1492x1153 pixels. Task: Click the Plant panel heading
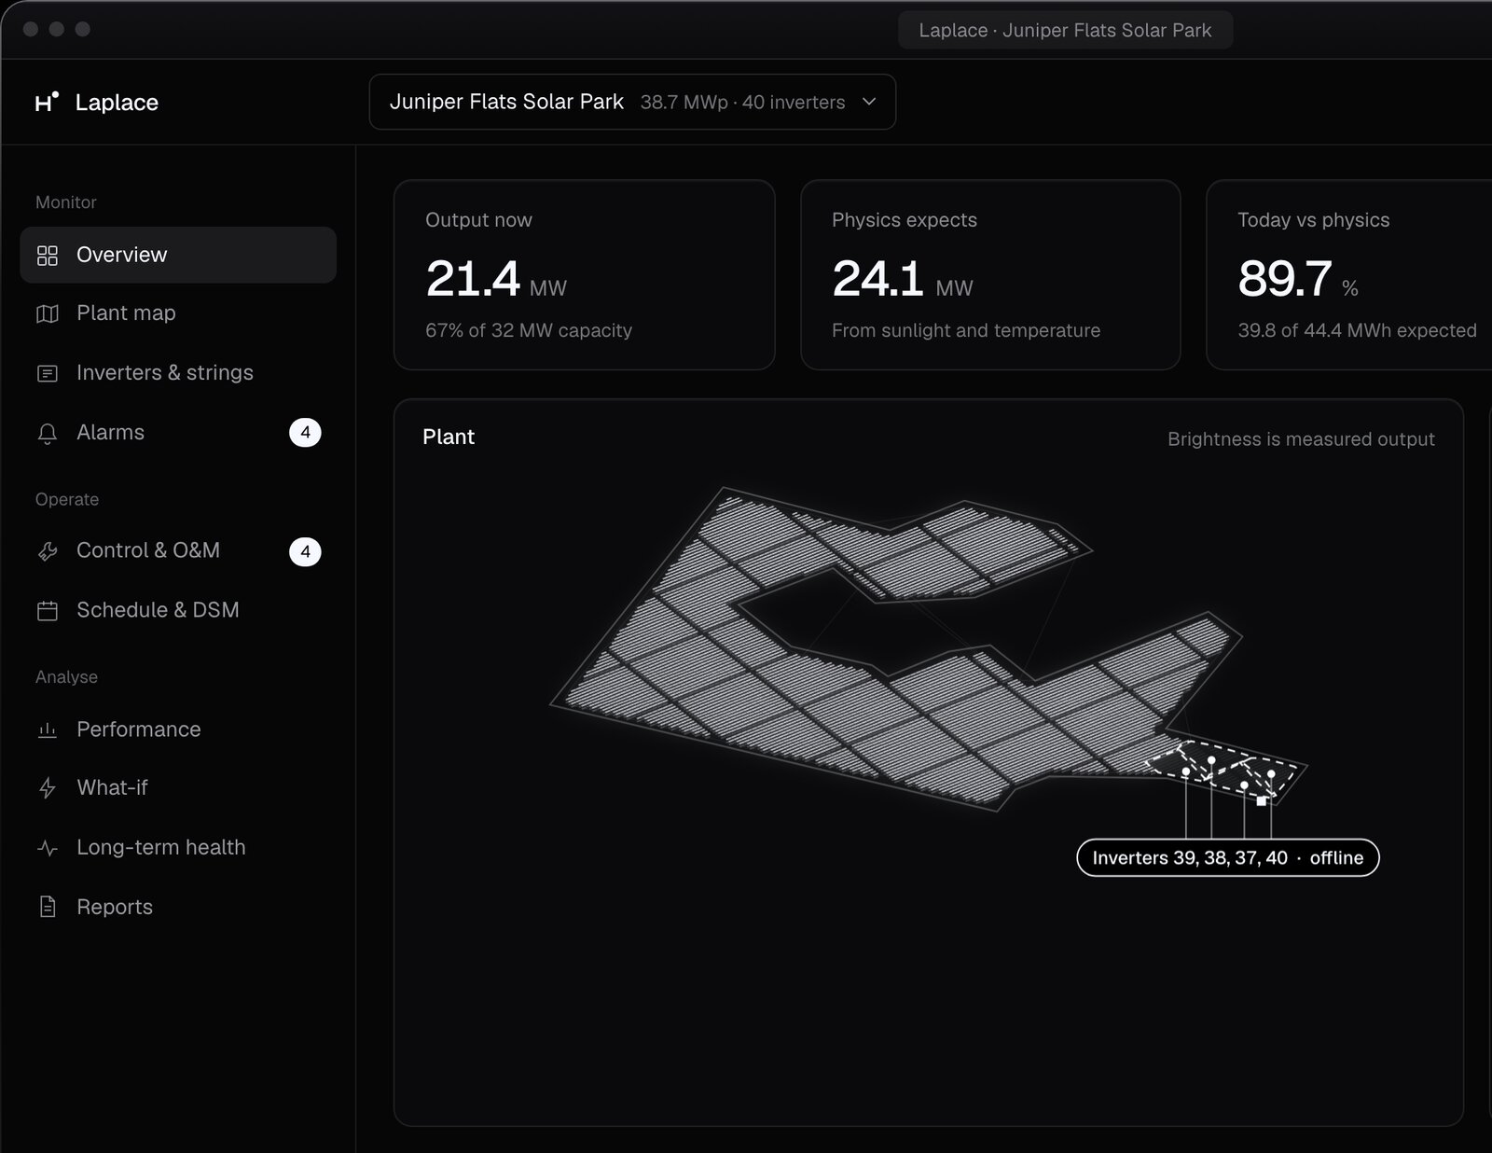449,437
